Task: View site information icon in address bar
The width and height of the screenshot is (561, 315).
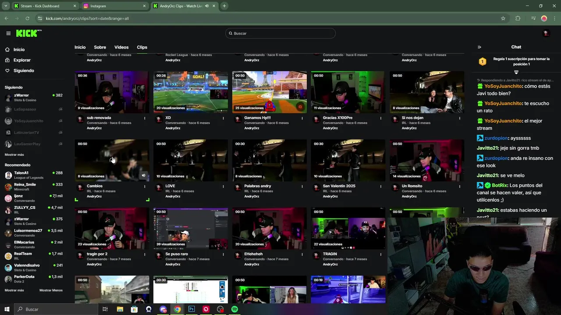Action: click(x=40, y=18)
